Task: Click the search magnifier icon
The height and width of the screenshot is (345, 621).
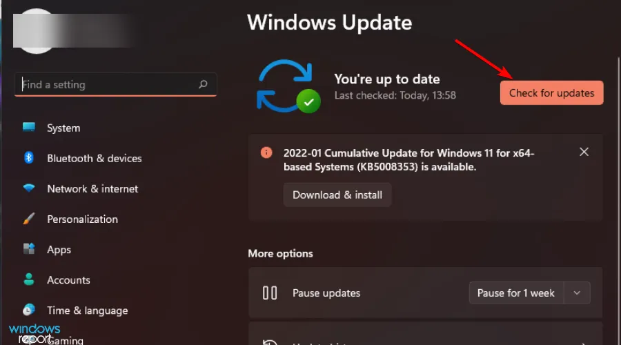Action: (203, 85)
